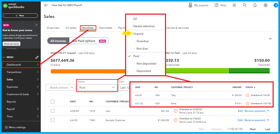Click overdue warning icon for invoice 1018
Image resolution: width=280 pixels, height=134 pixels.
175,111
